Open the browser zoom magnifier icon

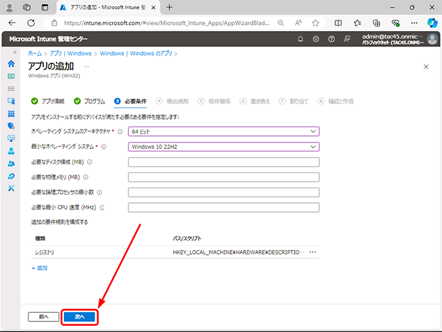pos(281,23)
